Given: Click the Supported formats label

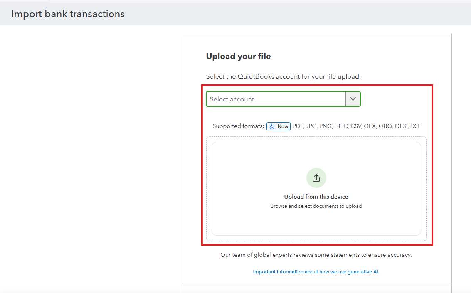Looking at the screenshot, I should pos(238,126).
